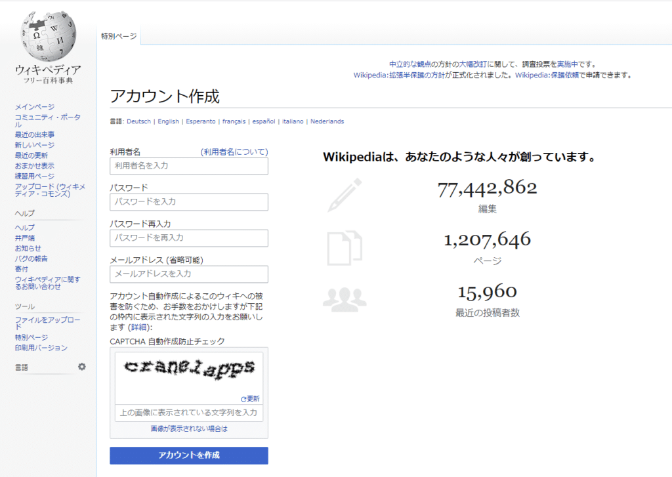Click the CAPTCHA image
This screenshot has width=672, height=477.
tap(189, 370)
